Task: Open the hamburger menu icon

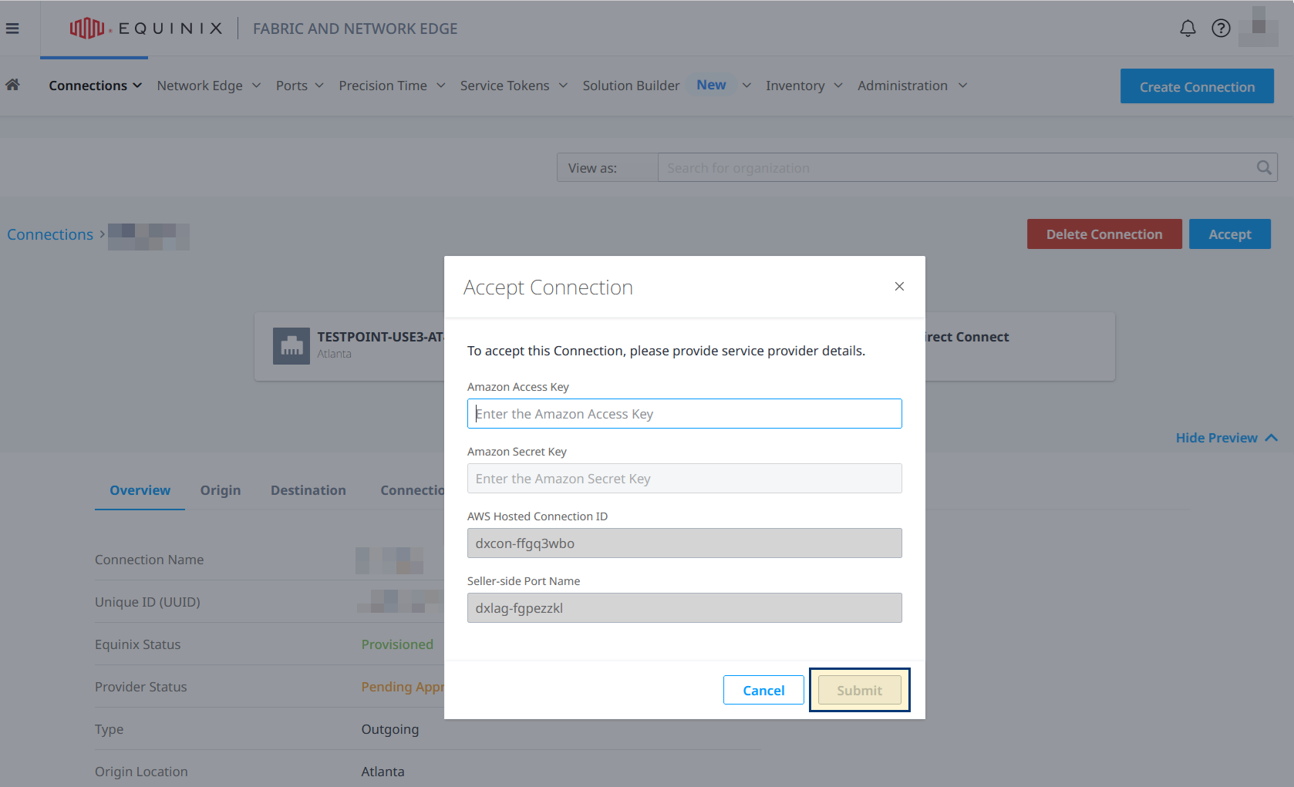Action: tap(12, 29)
